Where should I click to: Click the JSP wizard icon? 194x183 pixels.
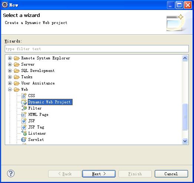point(24,121)
